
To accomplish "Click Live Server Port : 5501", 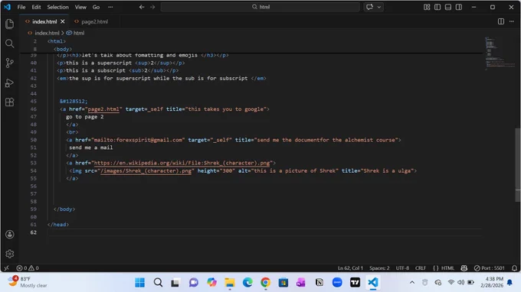I will pos(489,268).
